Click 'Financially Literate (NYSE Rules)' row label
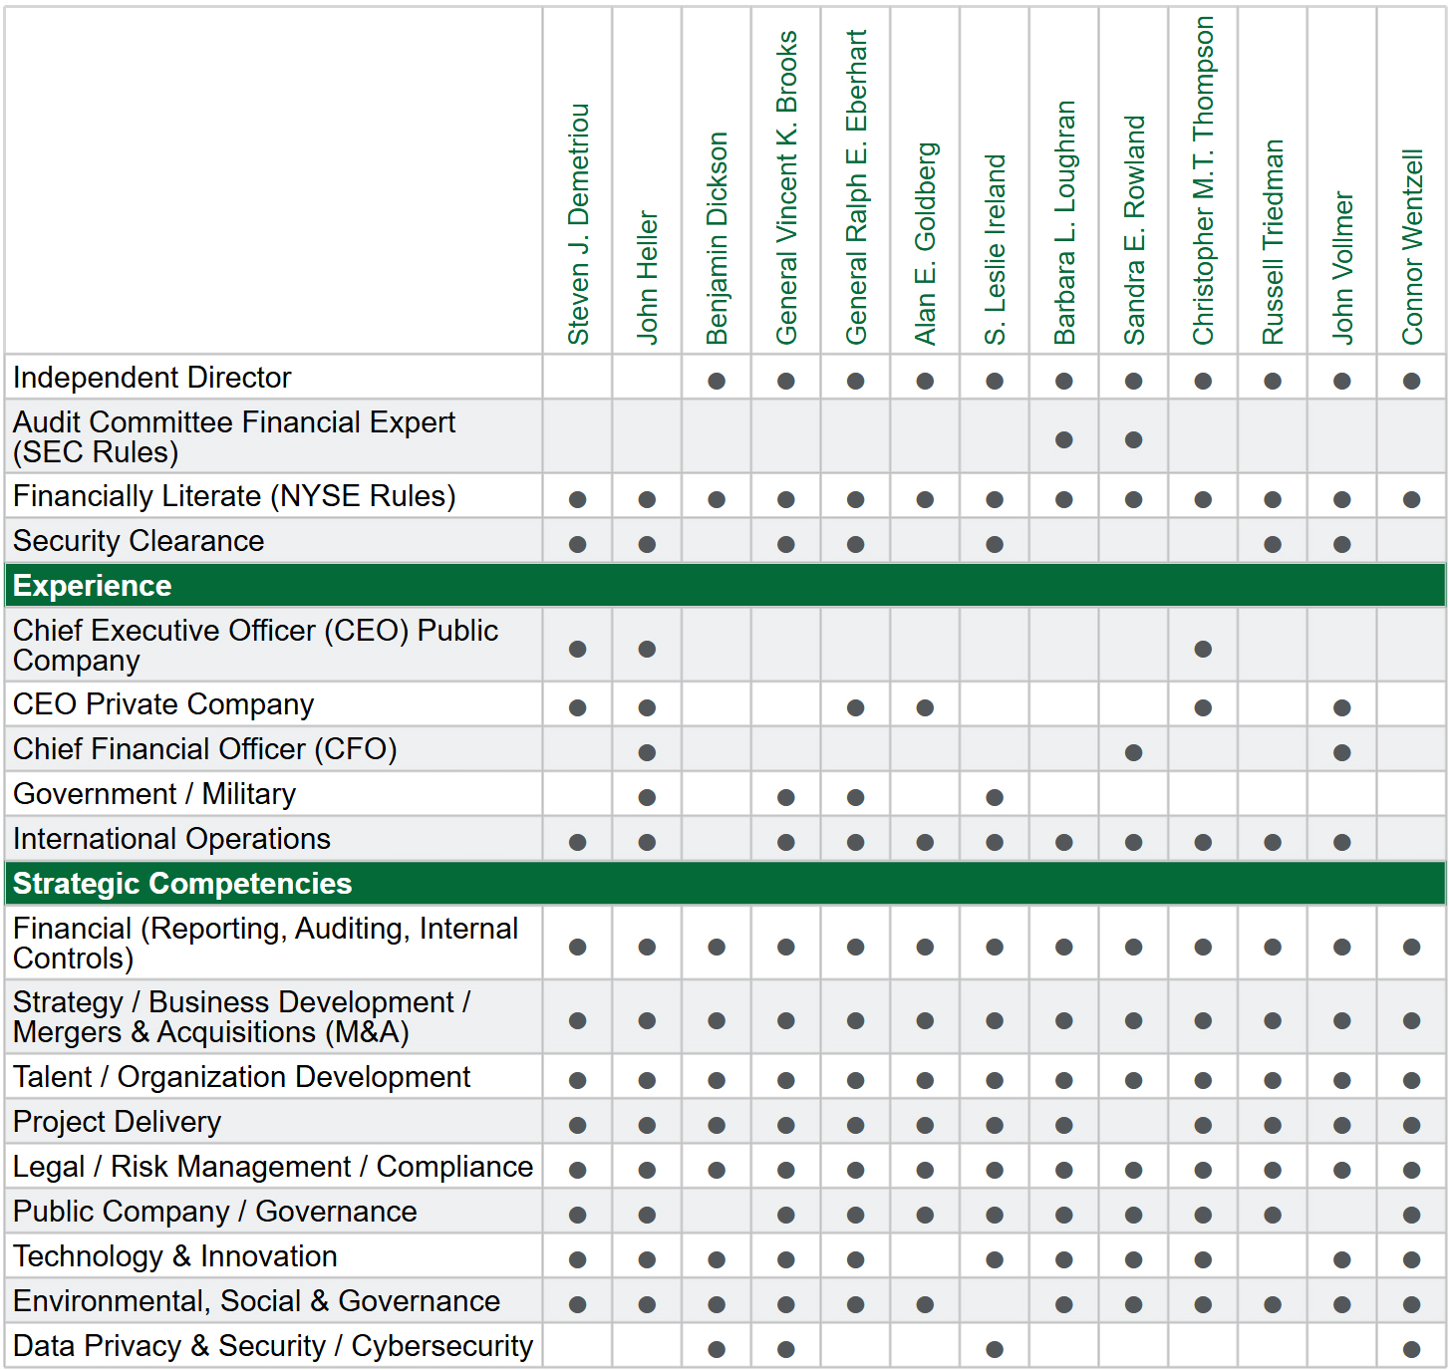 pyautogui.click(x=234, y=496)
